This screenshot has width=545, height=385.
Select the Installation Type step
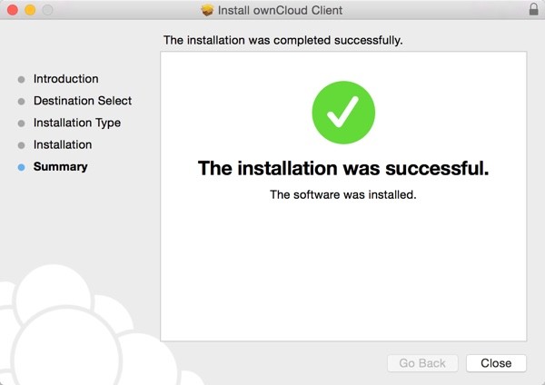pyautogui.click(x=77, y=123)
